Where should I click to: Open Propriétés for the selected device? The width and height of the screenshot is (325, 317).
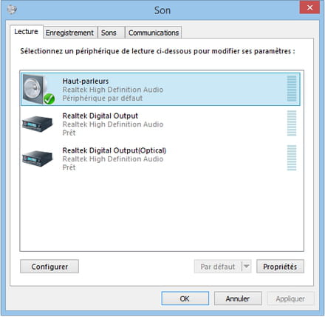[280, 267]
